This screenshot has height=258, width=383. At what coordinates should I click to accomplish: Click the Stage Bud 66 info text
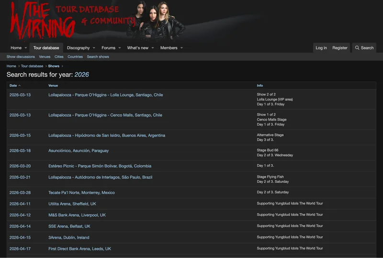268,150
